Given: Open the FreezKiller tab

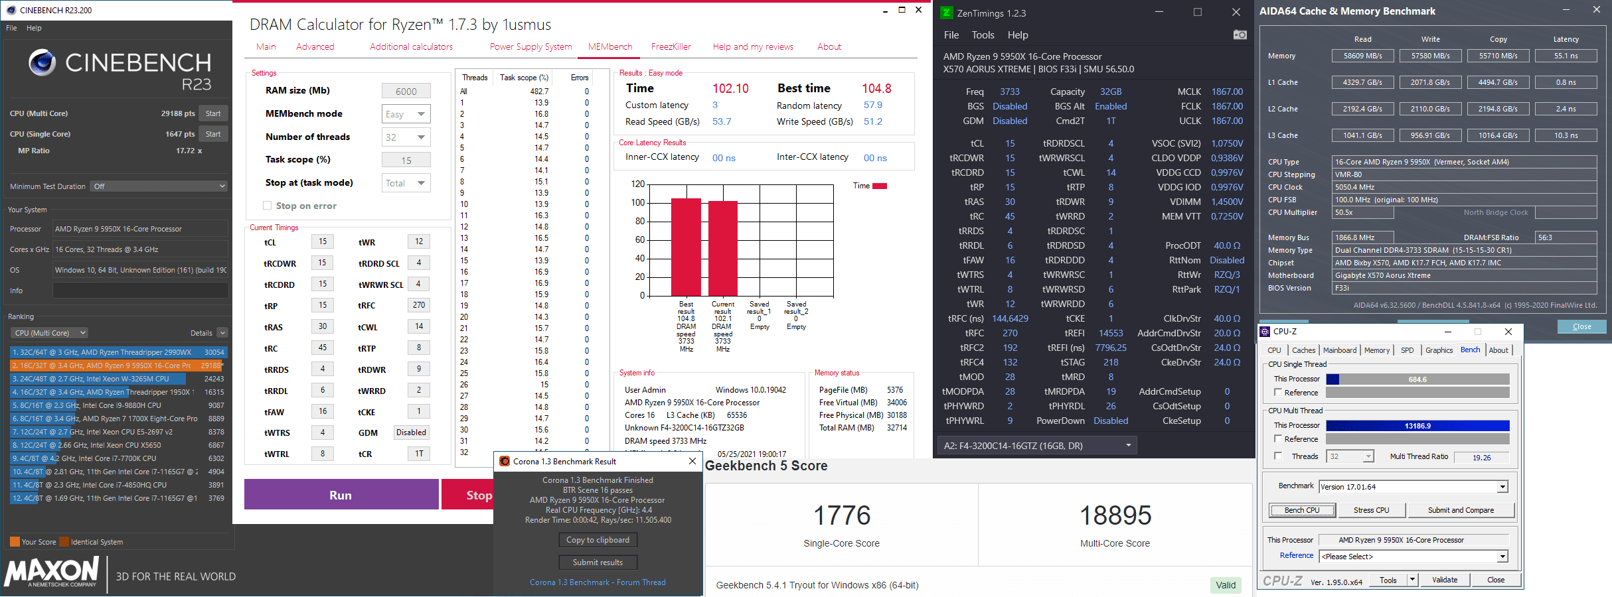Looking at the screenshot, I should click(671, 46).
